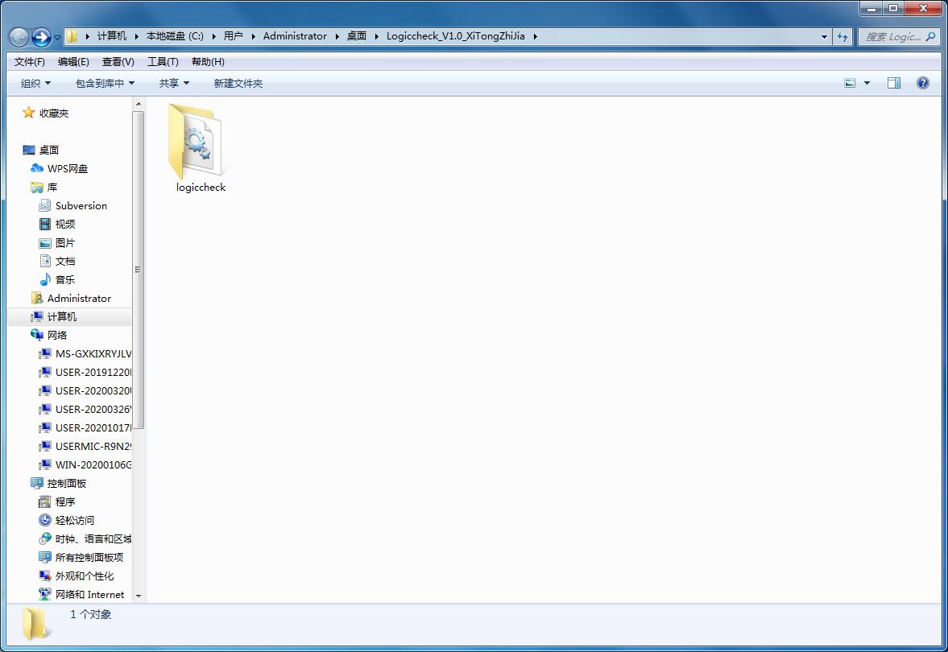Refresh the current folder view
This screenshot has height=652, width=948.
[842, 36]
